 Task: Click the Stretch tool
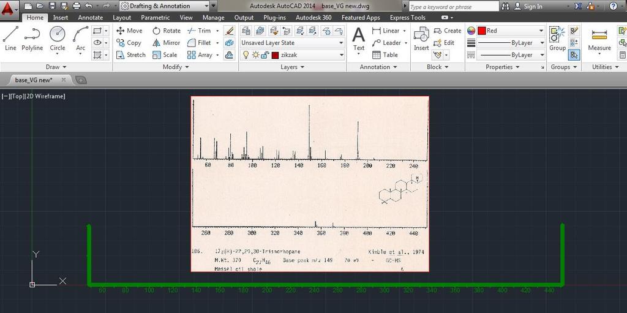coord(131,55)
